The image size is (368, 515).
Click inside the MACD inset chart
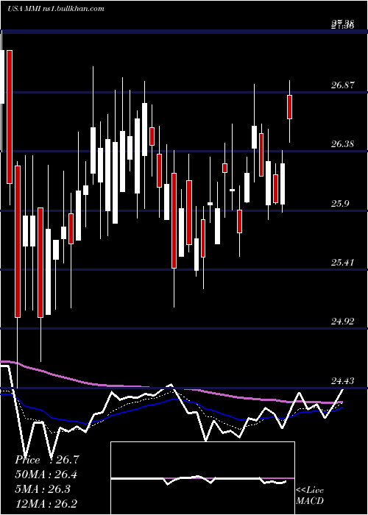pyautogui.click(x=202, y=478)
